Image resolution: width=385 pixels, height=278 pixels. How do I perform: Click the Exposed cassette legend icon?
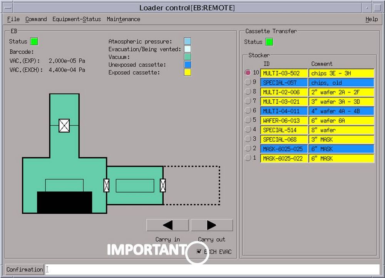tap(187, 72)
